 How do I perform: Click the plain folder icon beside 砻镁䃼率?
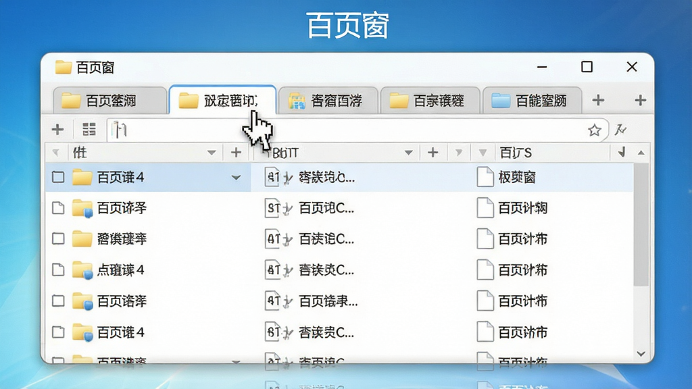[82, 238]
